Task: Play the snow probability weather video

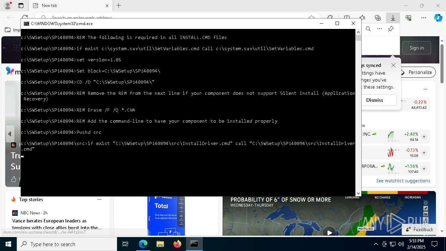Action: [329, 232]
